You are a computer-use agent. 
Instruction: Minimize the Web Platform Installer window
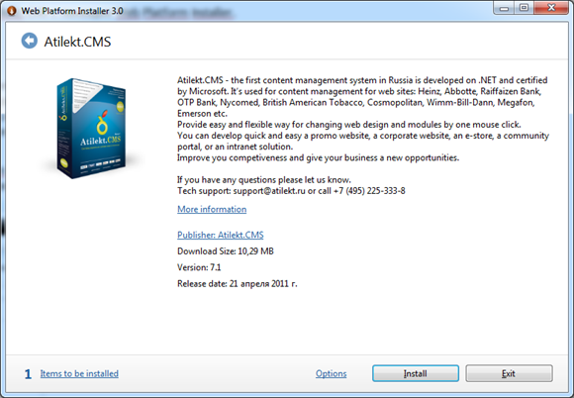505,8
